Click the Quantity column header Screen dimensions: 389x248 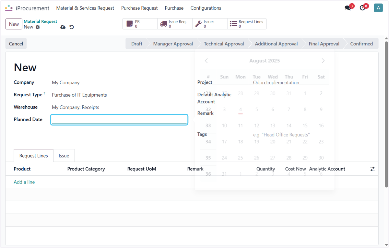coord(265,169)
